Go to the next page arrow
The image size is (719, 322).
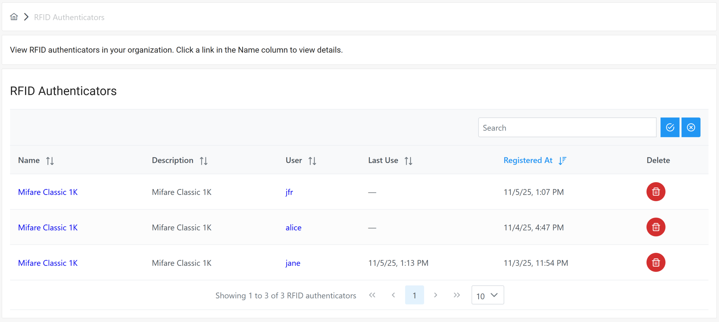[x=435, y=295]
